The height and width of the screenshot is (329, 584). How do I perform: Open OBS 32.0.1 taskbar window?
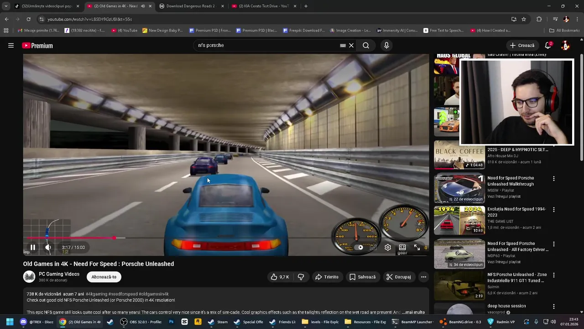click(141, 322)
